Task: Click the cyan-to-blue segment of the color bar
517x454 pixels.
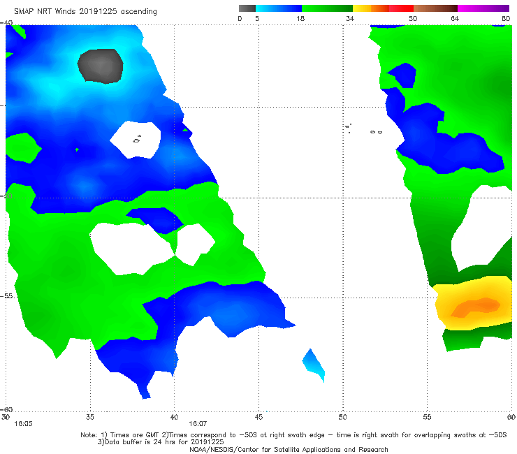Action: click(x=279, y=8)
